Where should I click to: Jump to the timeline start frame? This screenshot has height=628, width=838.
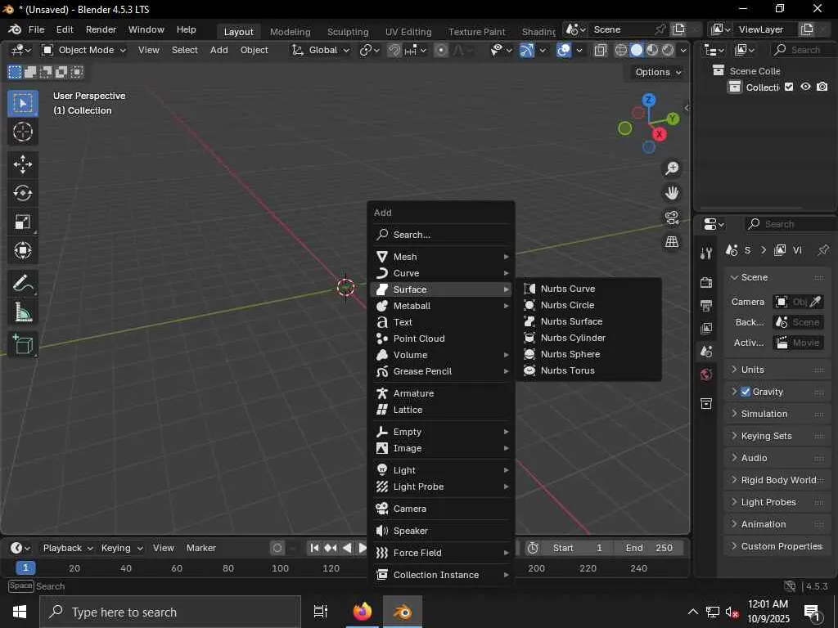(x=315, y=548)
